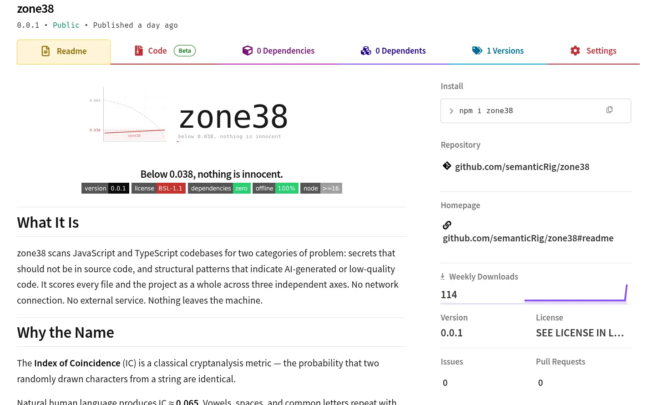668x405 pixels.
Task: Click the node >=16 badge
Action: click(x=321, y=188)
